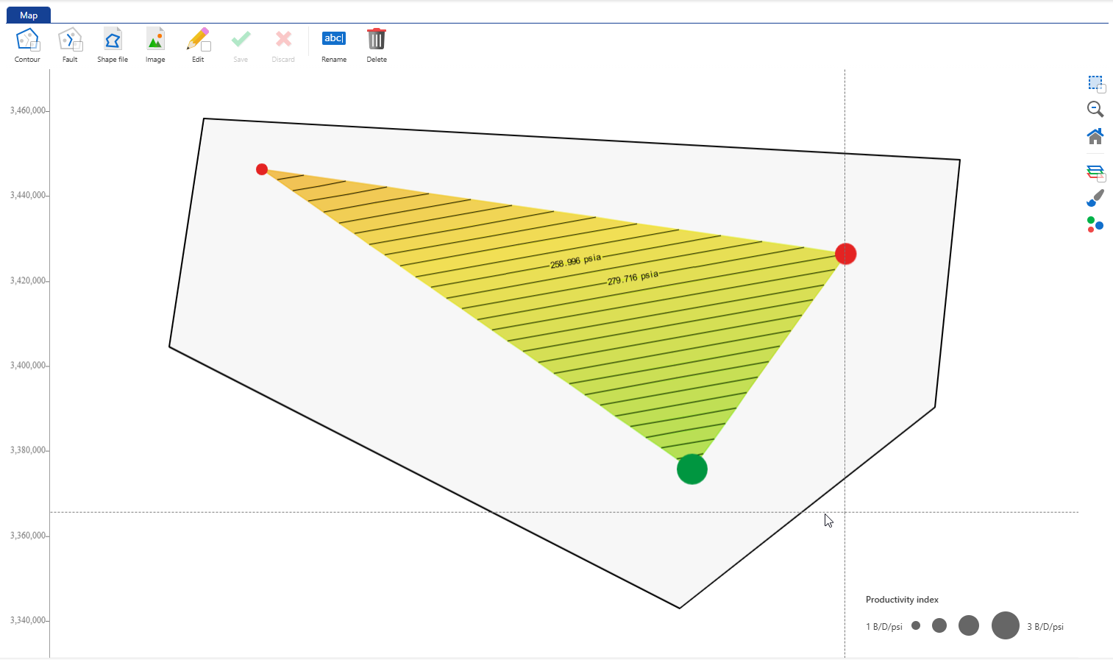Viewport: 1113px width, 660px height.
Task: Import a Shape file
Action: pyautogui.click(x=113, y=46)
